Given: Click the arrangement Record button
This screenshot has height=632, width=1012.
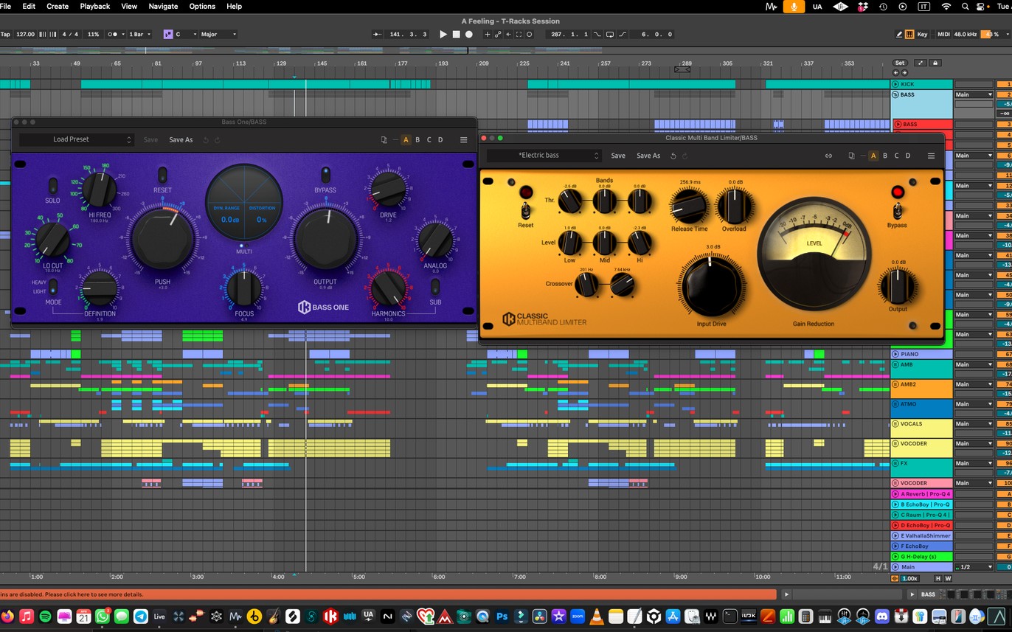Looking at the screenshot, I should click(468, 35).
